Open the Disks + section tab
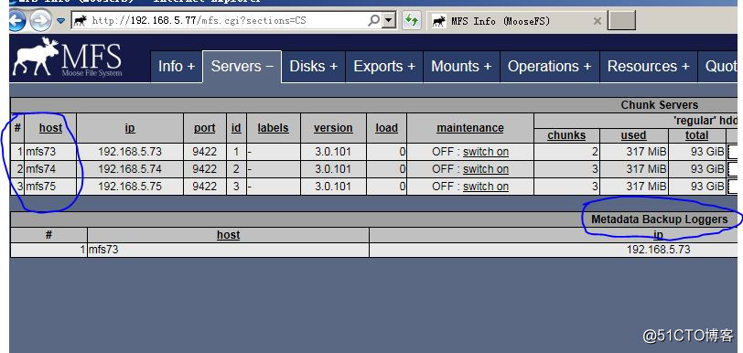This screenshot has width=743, height=353. (x=313, y=67)
